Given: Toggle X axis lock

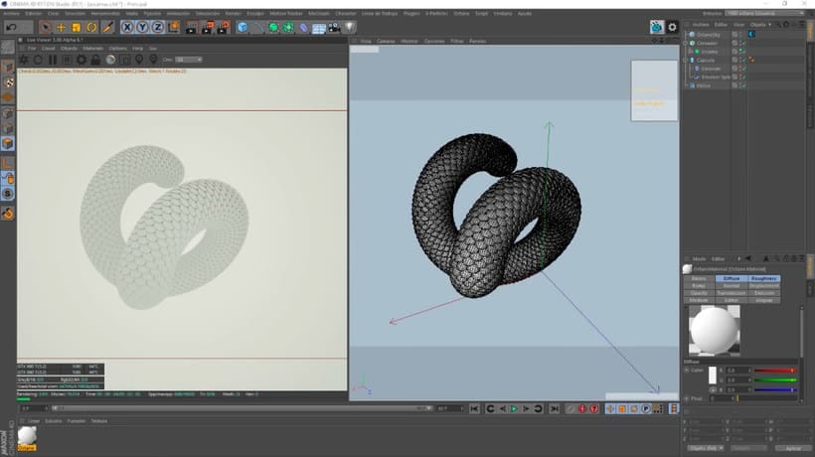Looking at the screenshot, I should [x=128, y=27].
